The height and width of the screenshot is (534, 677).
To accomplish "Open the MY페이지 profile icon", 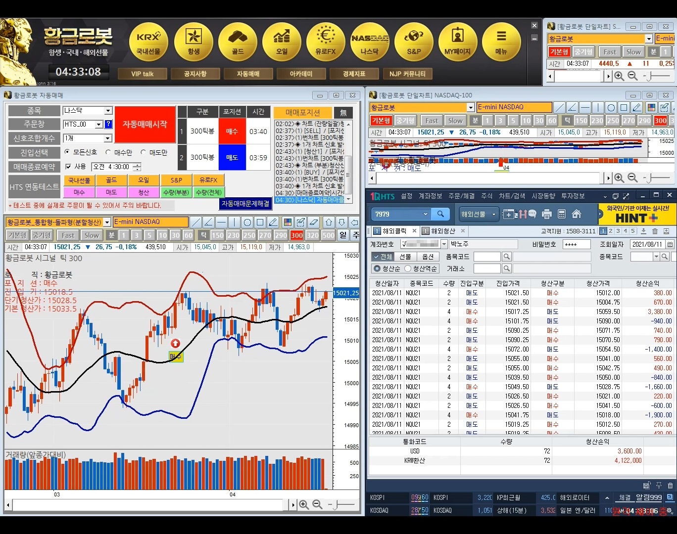I will pyautogui.click(x=458, y=42).
